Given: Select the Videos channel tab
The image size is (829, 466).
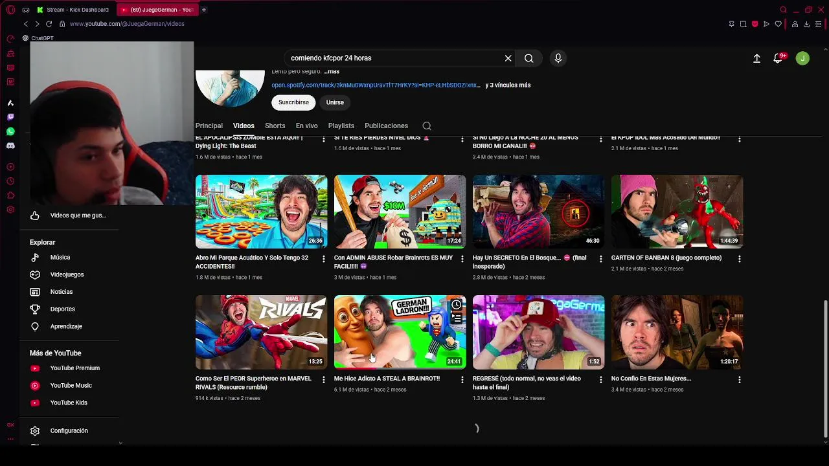Looking at the screenshot, I should point(244,126).
